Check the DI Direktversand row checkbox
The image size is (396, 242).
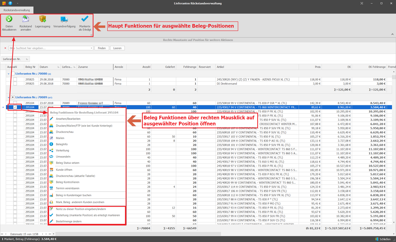pos(15,84)
